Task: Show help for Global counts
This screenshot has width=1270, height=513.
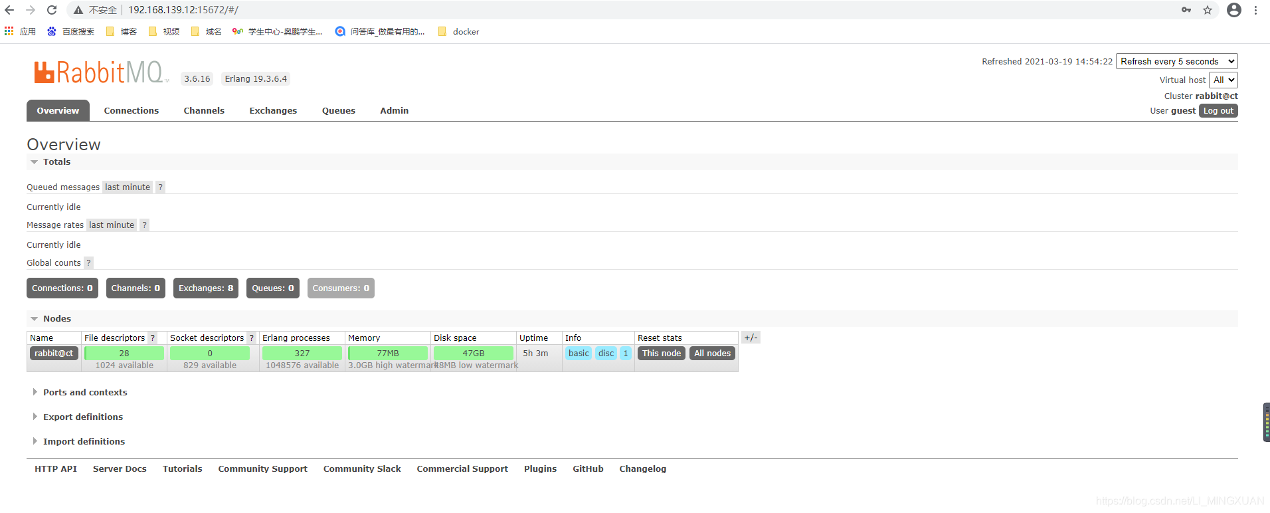Action: pos(88,262)
